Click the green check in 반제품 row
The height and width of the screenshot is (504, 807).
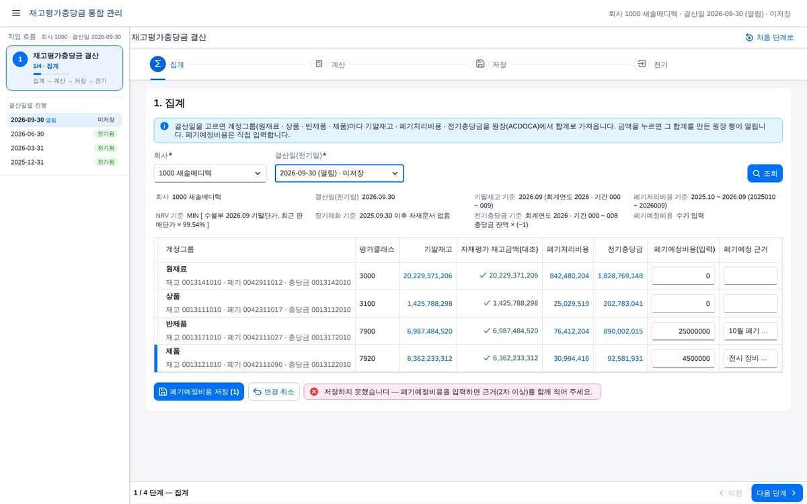coord(486,331)
